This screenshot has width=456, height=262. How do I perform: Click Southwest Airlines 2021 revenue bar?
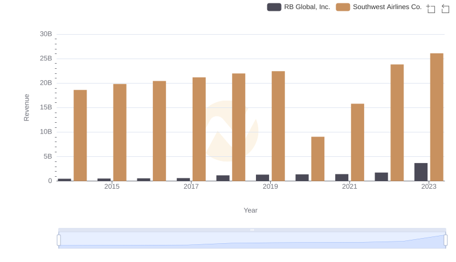pos(357,142)
